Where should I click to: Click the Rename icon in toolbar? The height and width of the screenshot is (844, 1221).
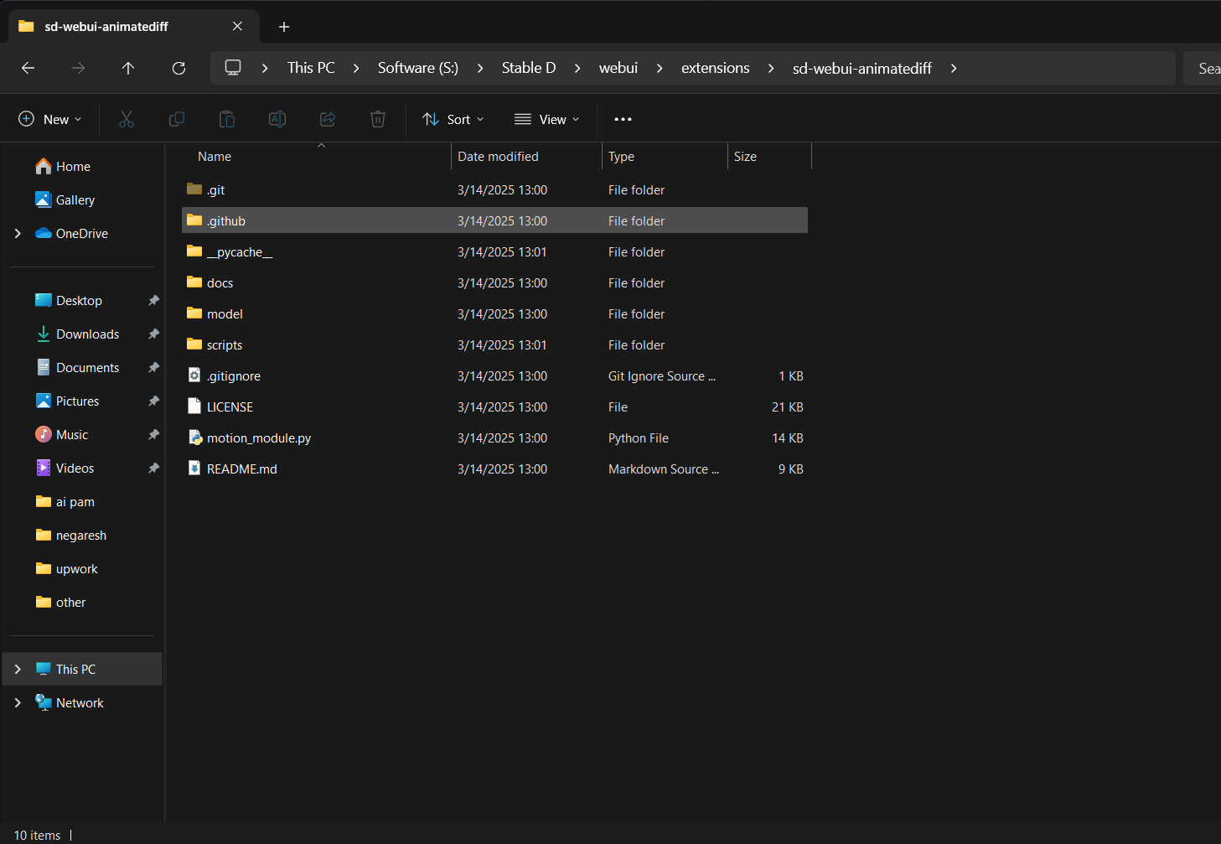pos(277,119)
